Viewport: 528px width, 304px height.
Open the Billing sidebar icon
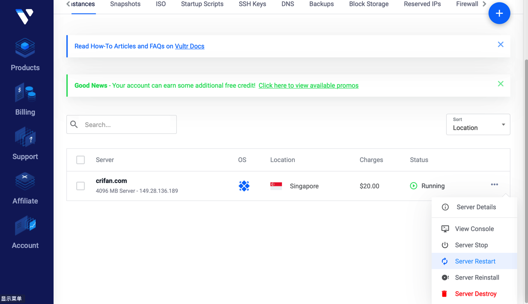pyautogui.click(x=25, y=93)
